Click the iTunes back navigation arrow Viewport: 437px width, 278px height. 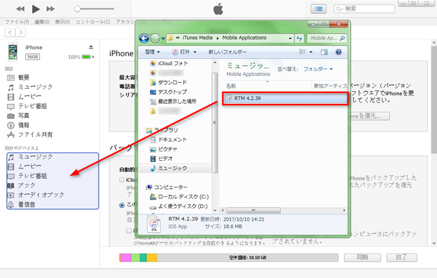coord(10,32)
